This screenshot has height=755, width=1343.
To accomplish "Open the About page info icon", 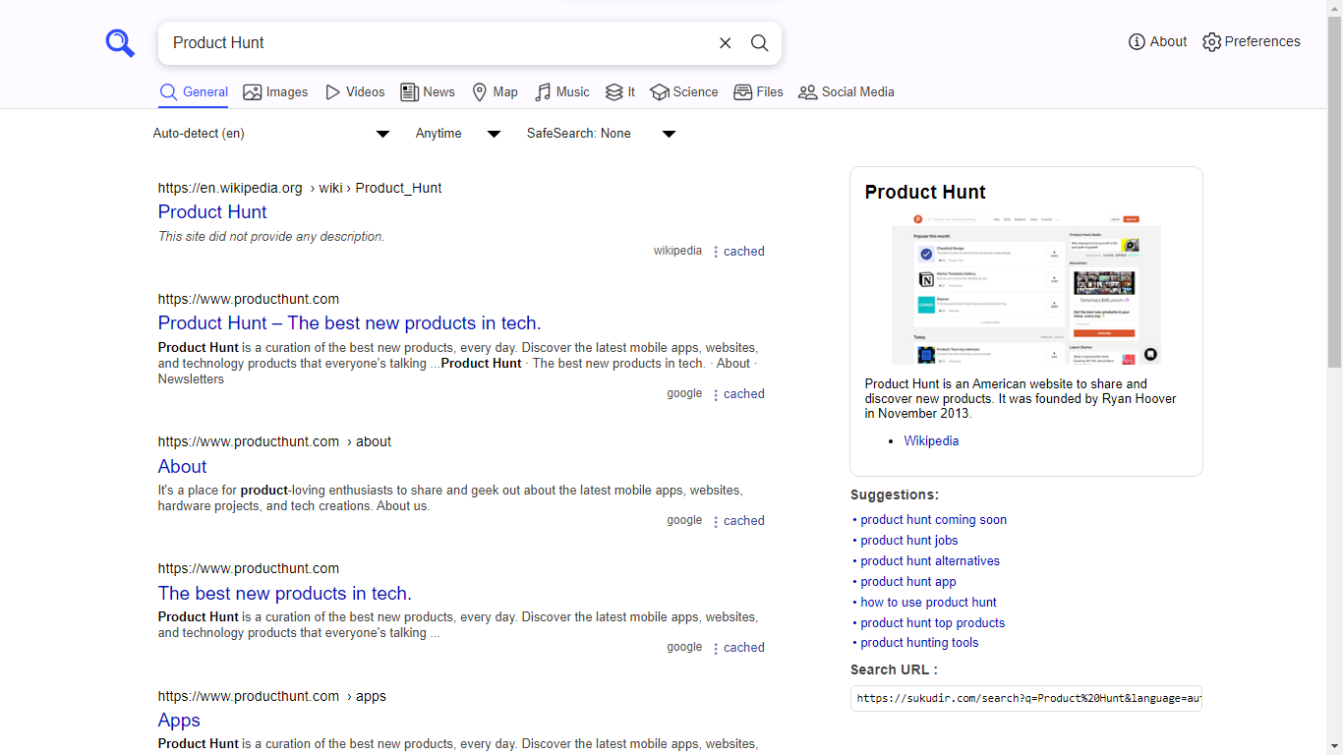I will pos(1137,41).
